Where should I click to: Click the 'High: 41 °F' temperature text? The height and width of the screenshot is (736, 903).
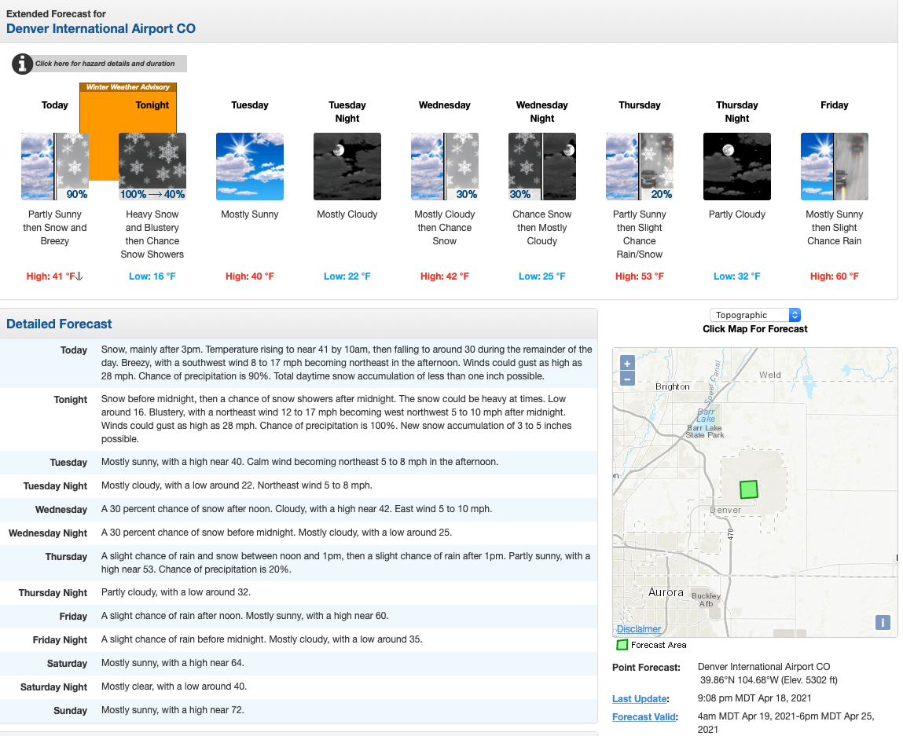pyautogui.click(x=50, y=276)
